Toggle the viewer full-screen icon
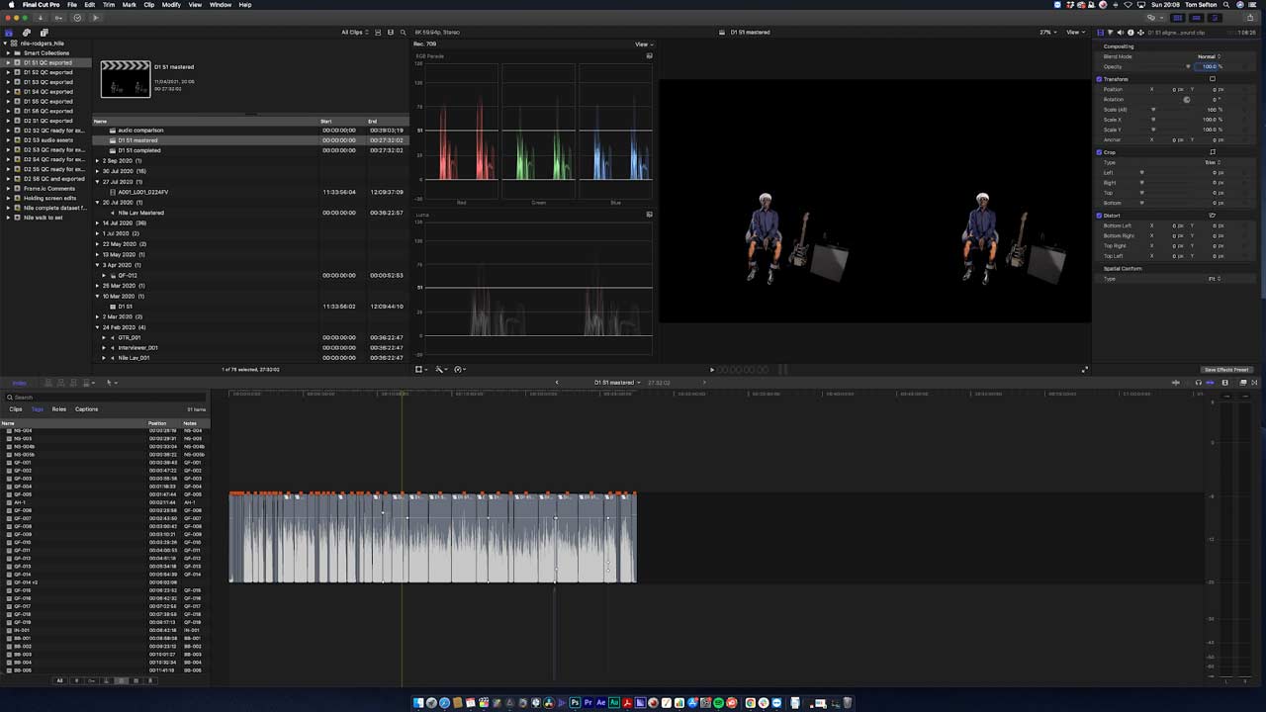Image resolution: width=1266 pixels, height=712 pixels. click(x=1084, y=370)
